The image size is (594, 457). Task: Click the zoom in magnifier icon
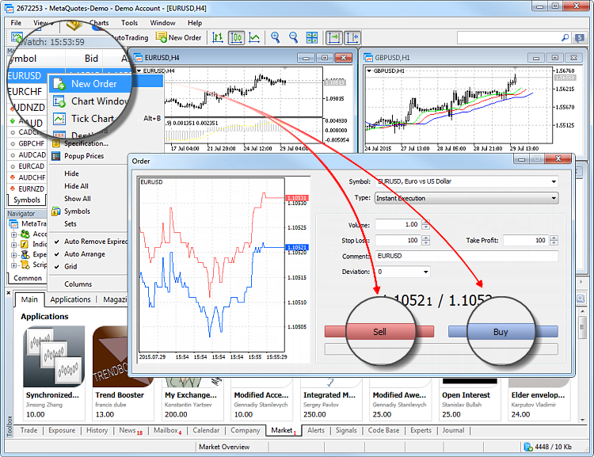[x=276, y=37]
